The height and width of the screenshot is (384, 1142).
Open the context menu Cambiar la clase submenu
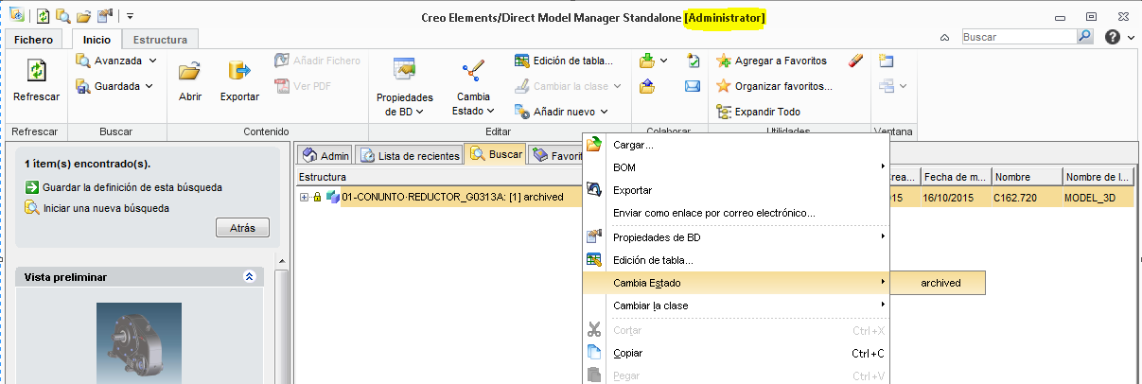click(x=735, y=305)
